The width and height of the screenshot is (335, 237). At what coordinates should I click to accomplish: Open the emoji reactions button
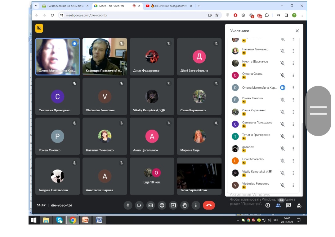162,205
